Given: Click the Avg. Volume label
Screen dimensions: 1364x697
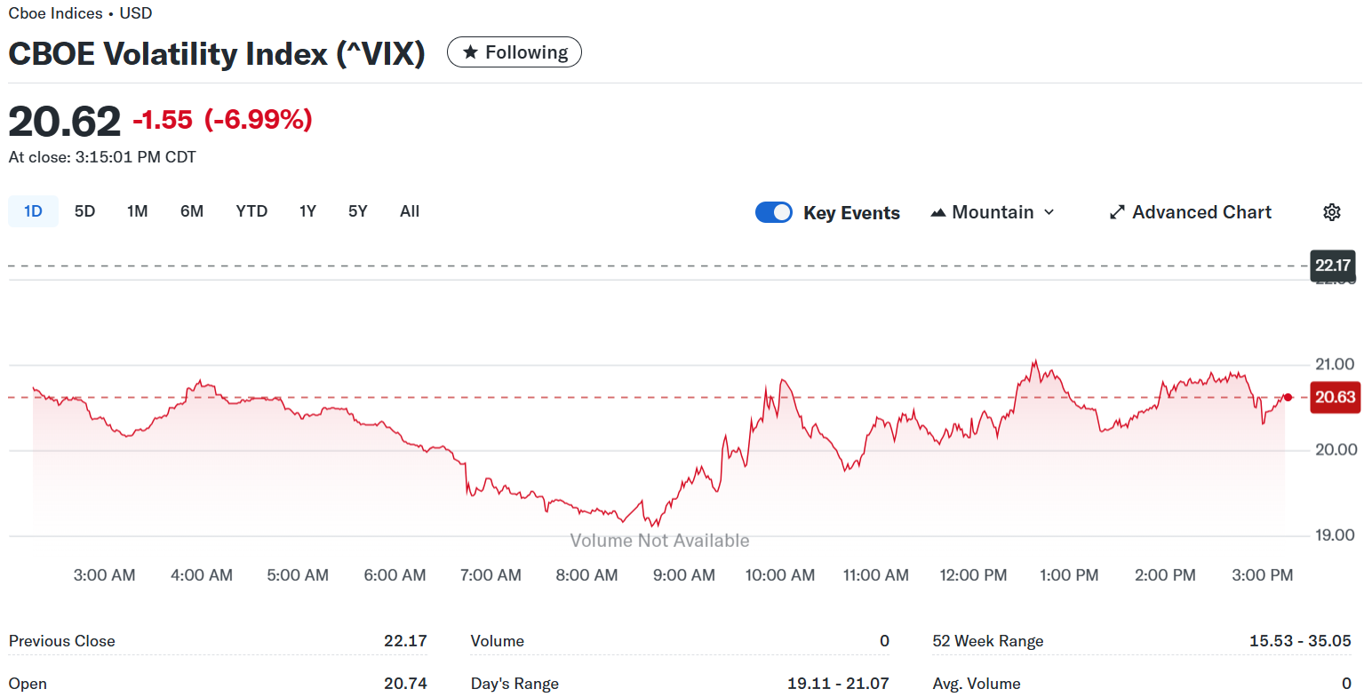Looking at the screenshot, I should pos(977,684).
